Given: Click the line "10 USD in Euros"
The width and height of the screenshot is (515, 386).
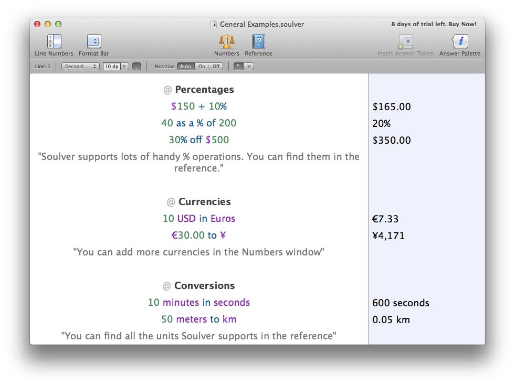Looking at the screenshot, I should coord(199,218).
